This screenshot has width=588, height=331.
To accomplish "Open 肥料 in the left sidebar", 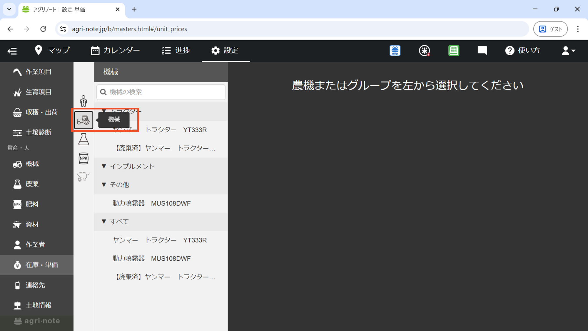I will click(37, 204).
